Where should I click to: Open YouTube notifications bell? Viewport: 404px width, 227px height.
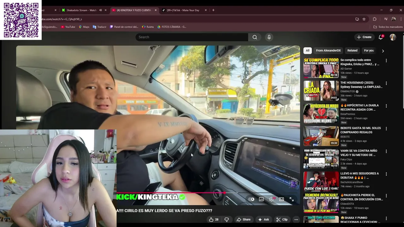(381, 37)
